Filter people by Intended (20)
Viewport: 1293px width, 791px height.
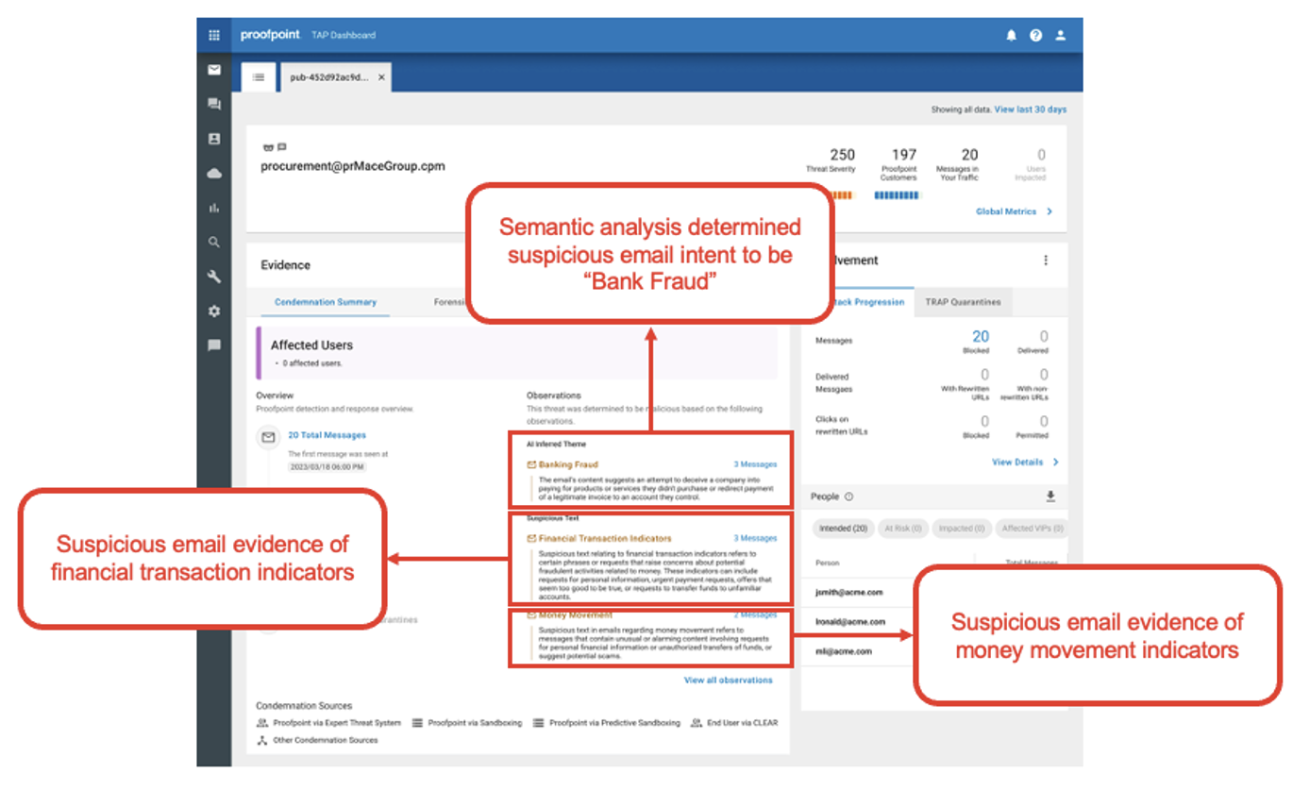tap(845, 529)
